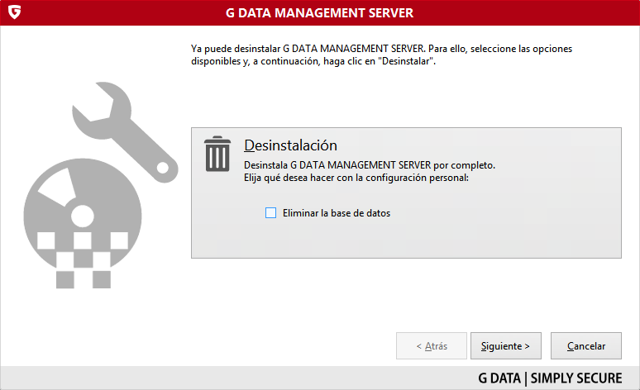Select the "Desinstalación" heading
This screenshot has height=390, width=640.
pos(290,145)
